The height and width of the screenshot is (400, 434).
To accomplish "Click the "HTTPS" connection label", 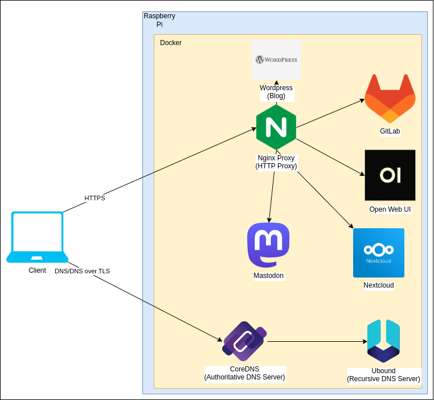I will click(x=95, y=198).
